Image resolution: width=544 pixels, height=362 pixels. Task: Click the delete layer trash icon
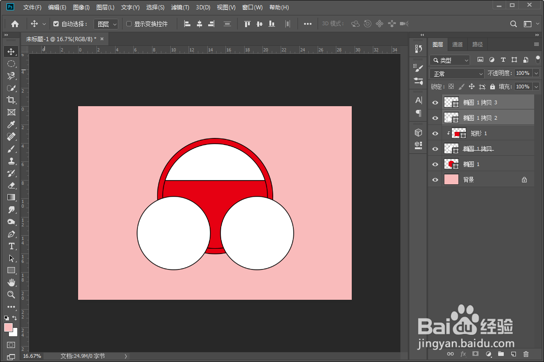[x=526, y=354]
